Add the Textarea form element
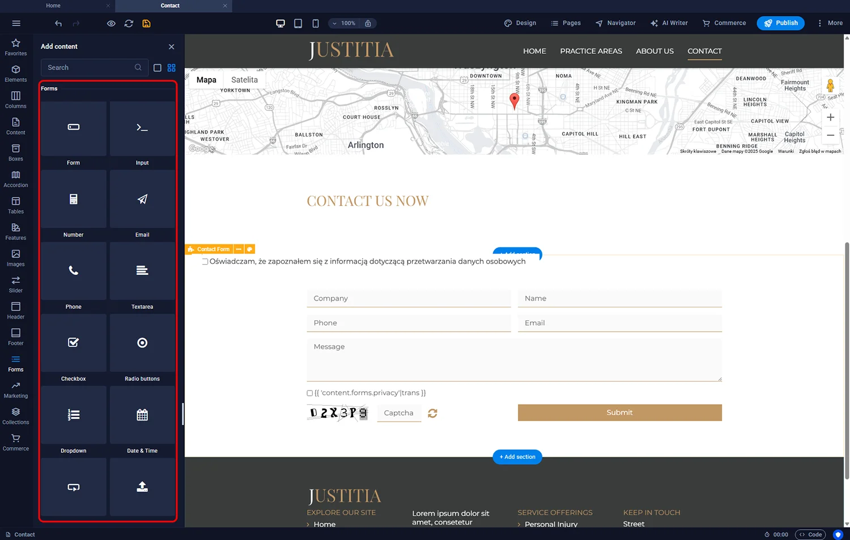The width and height of the screenshot is (850, 540). point(142,276)
